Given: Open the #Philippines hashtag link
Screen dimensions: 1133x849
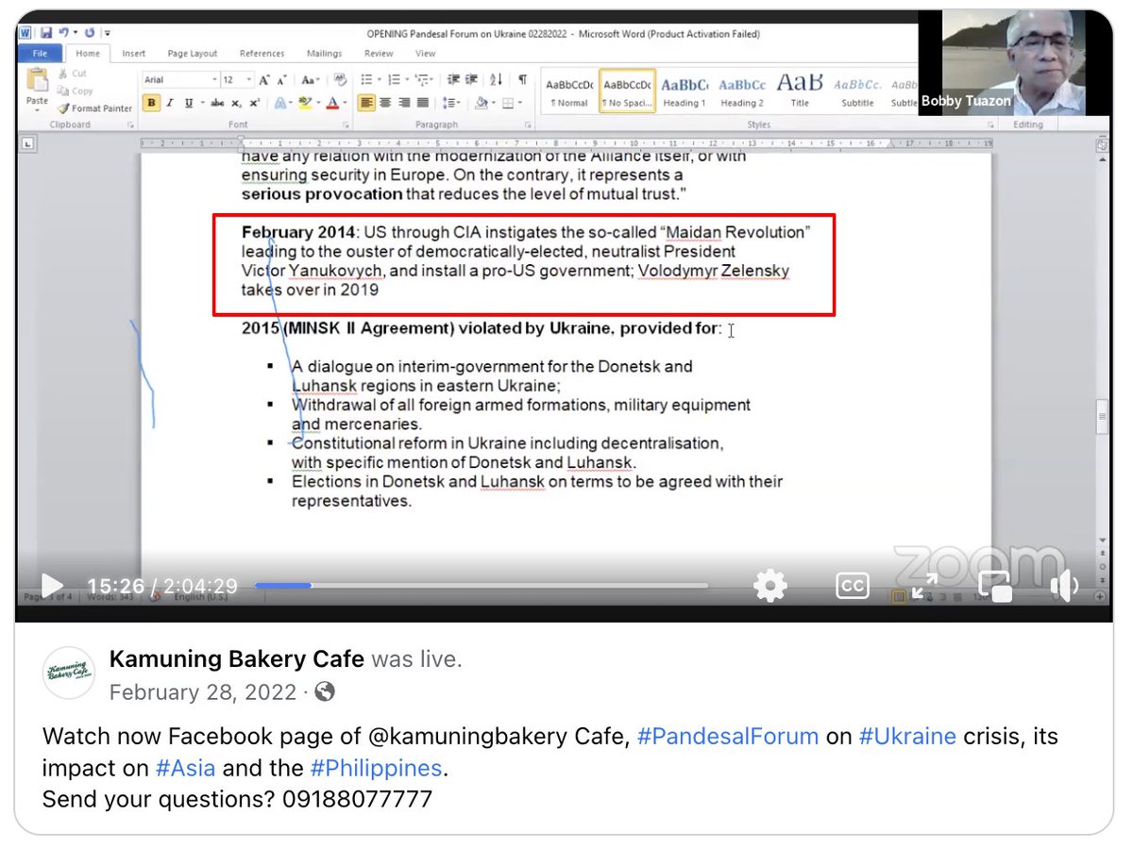Looking at the screenshot, I should pyautogui.click(x=375, y=768).
